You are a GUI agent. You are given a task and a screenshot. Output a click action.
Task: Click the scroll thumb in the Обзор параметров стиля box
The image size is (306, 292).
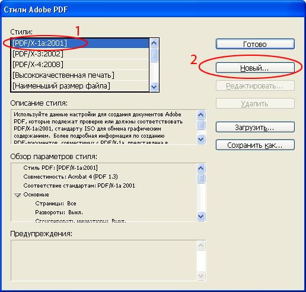(x=201, y=178)
